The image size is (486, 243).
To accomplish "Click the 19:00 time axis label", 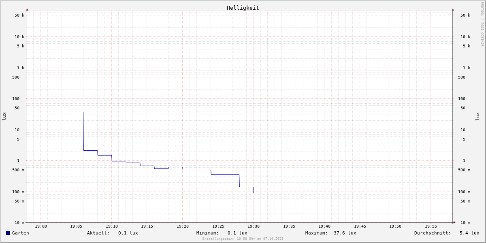I will coord(41,226).
